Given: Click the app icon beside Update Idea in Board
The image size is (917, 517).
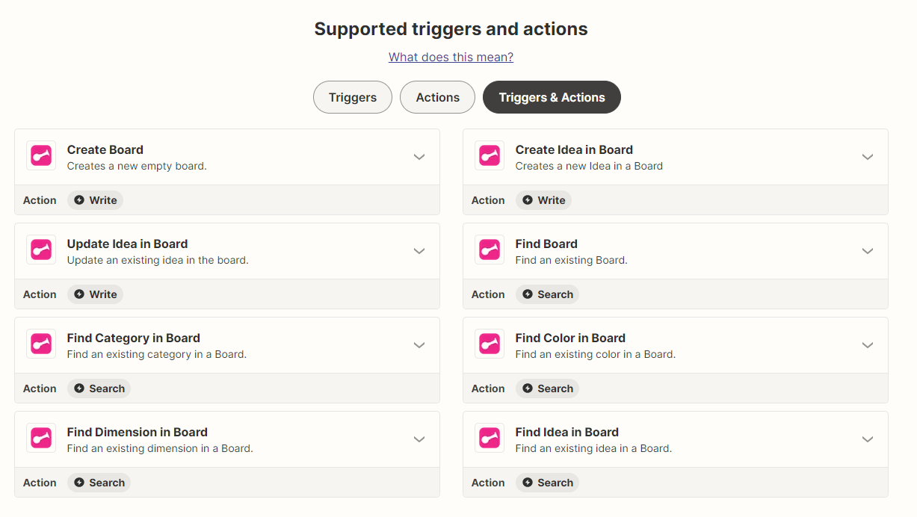Looking at the screenshot, I should [x=41, y=250].
